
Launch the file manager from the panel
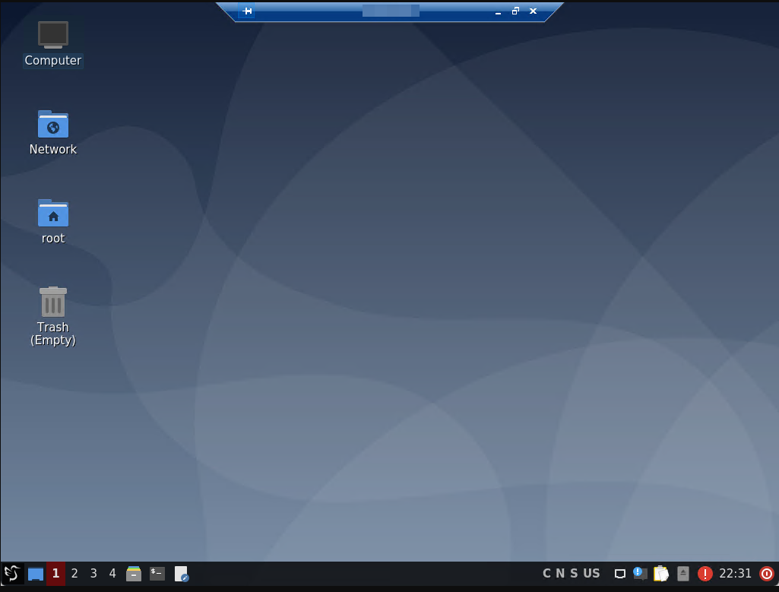pos(134,574)
